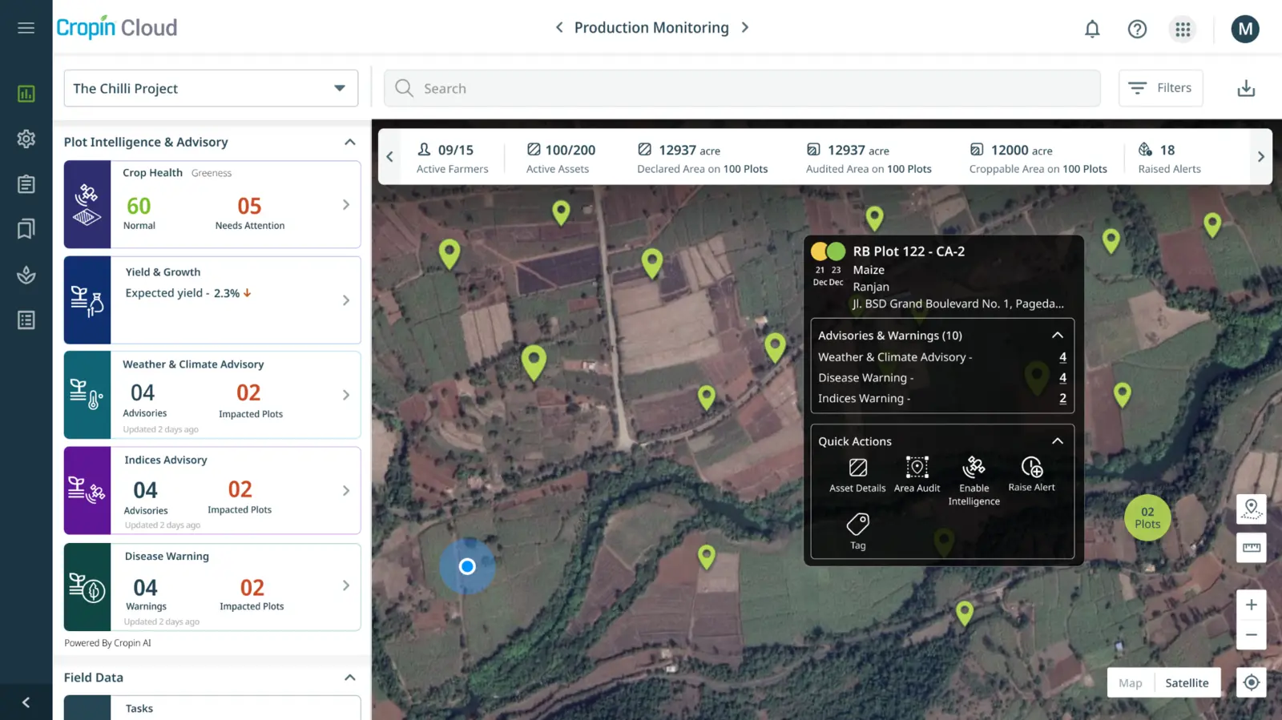Click the Tag quick action
This screenshot has width=1282, height=720.
coord(858,533)
